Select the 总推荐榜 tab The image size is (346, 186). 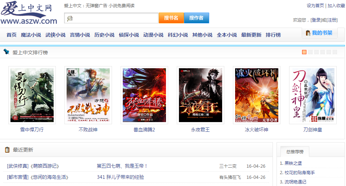[295, 152]
